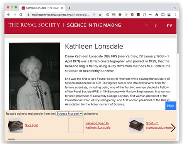Click the grey eye extension icon
The height and width of the screenshot is (144, 183).
[x=126, y=15]
